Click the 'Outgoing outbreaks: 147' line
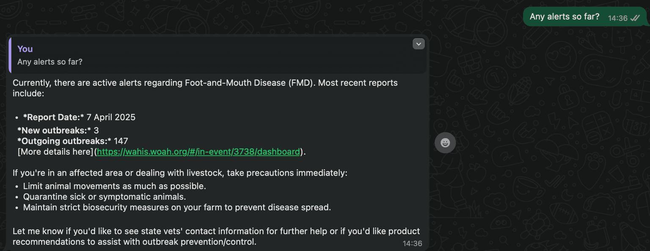 [73, 141]
